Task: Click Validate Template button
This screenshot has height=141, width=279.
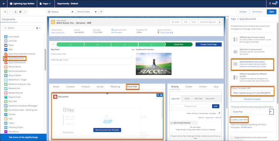Action: point(252,99)
